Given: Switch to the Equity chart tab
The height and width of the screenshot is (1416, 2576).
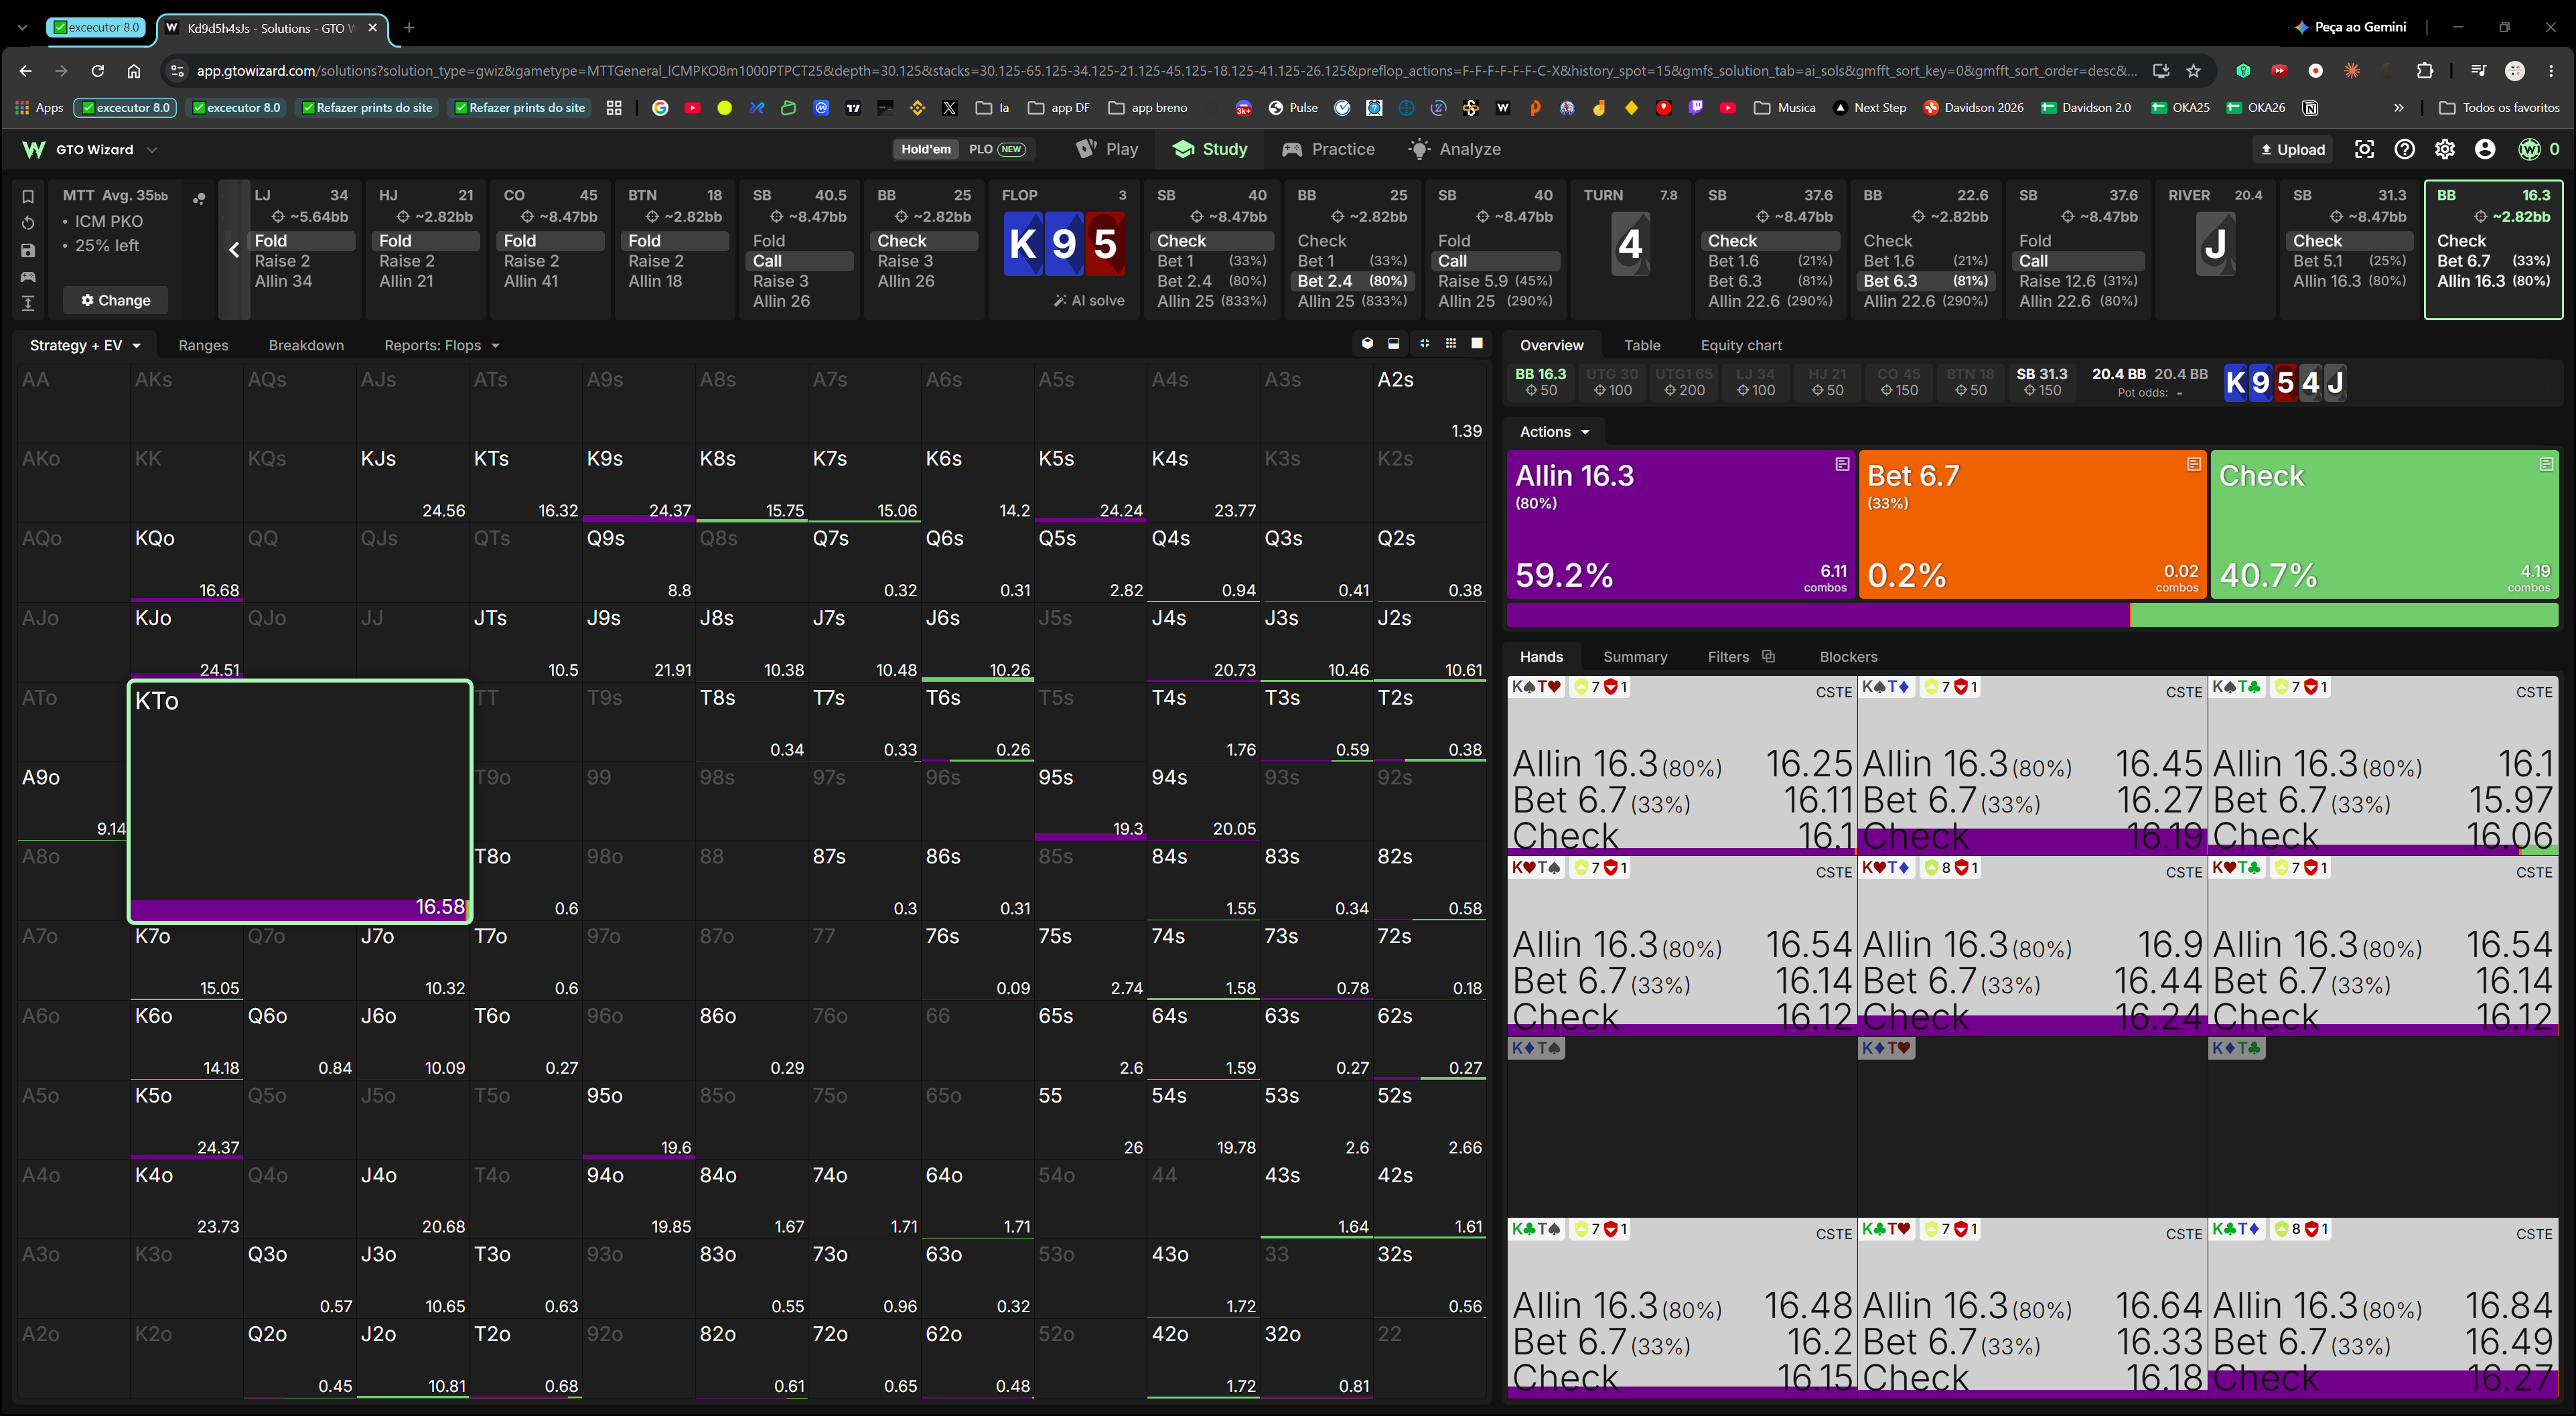Looking at the screenshot, I should click(x=1741, y=345).
